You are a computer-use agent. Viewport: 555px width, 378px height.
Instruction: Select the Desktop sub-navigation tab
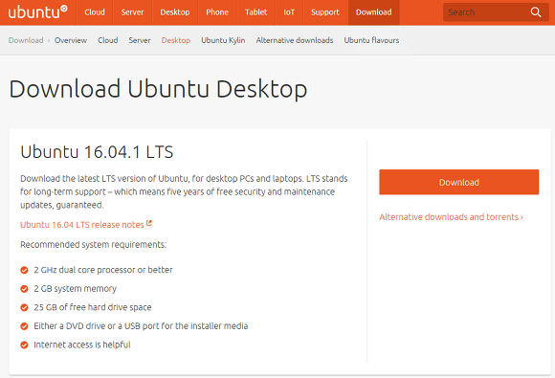pyautogui.click(x=176, y=40)
